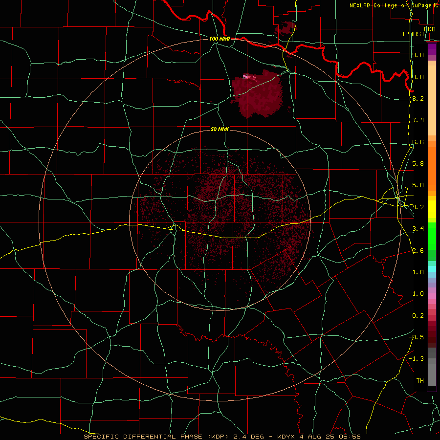The width and height of the screenshot is (440, 440).
Task: Click the 8.2 value on the color scale
Action: click(418, 98)
